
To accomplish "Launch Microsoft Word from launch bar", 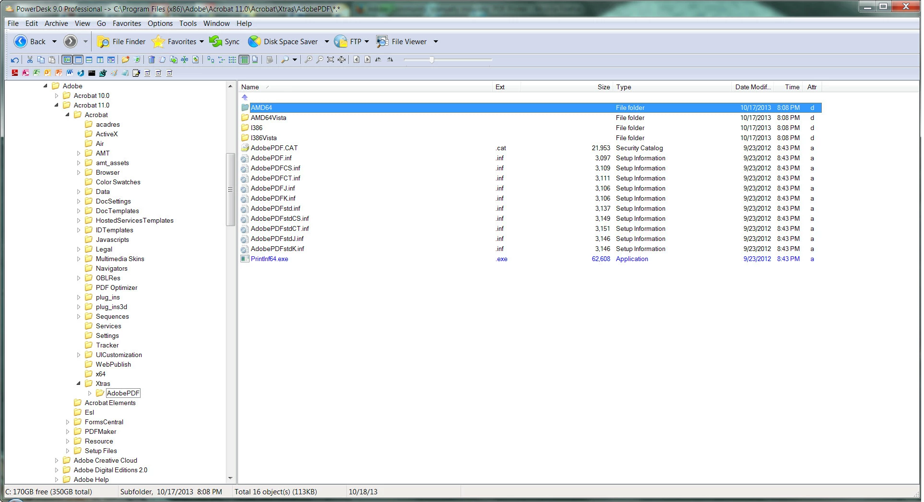I will pos(70,73).
